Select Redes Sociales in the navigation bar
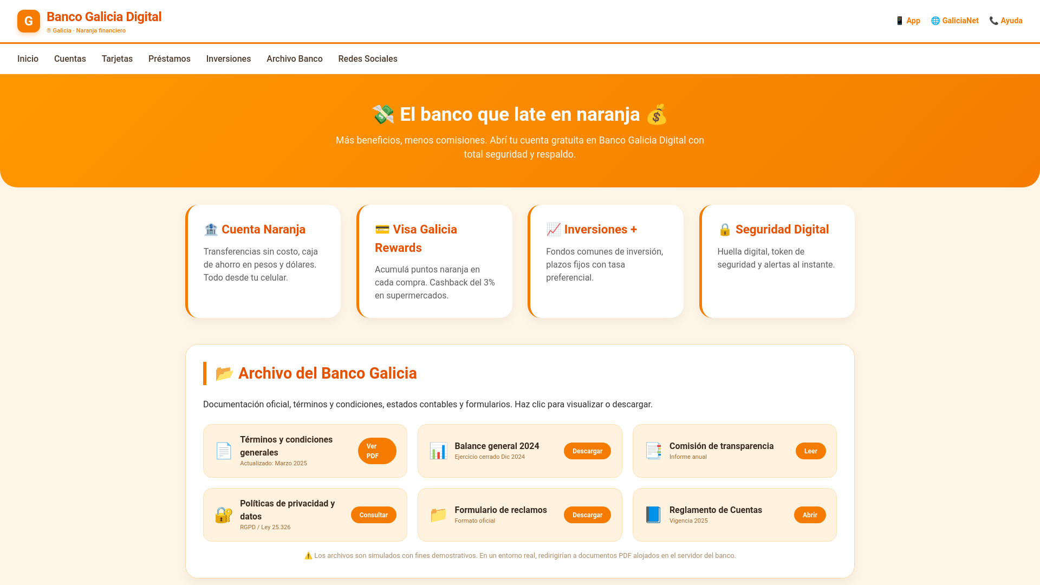The width and height of the screenshot is (1040, 585). point(368,58)
